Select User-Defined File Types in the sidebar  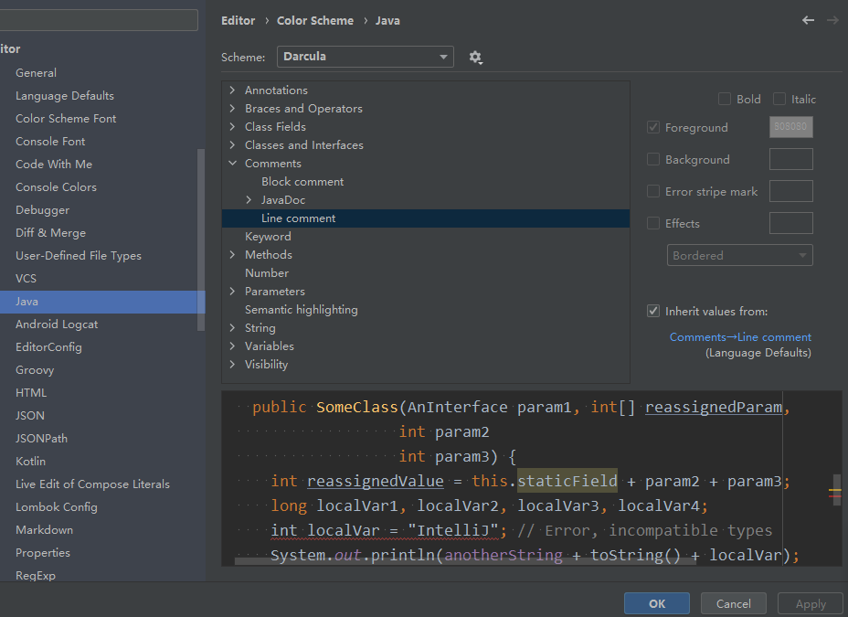tap(79, 255)
